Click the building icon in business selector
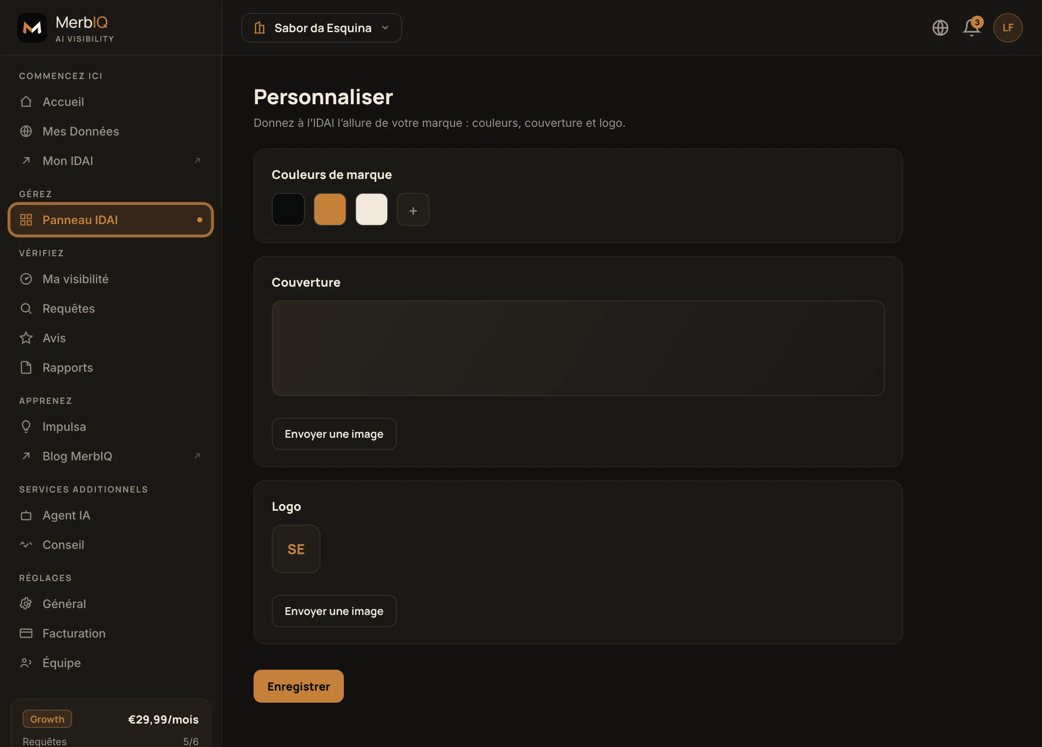Image resolution: width=1042 pixels, height=747 pixels. pyautogui.click(x=260, y=28)
